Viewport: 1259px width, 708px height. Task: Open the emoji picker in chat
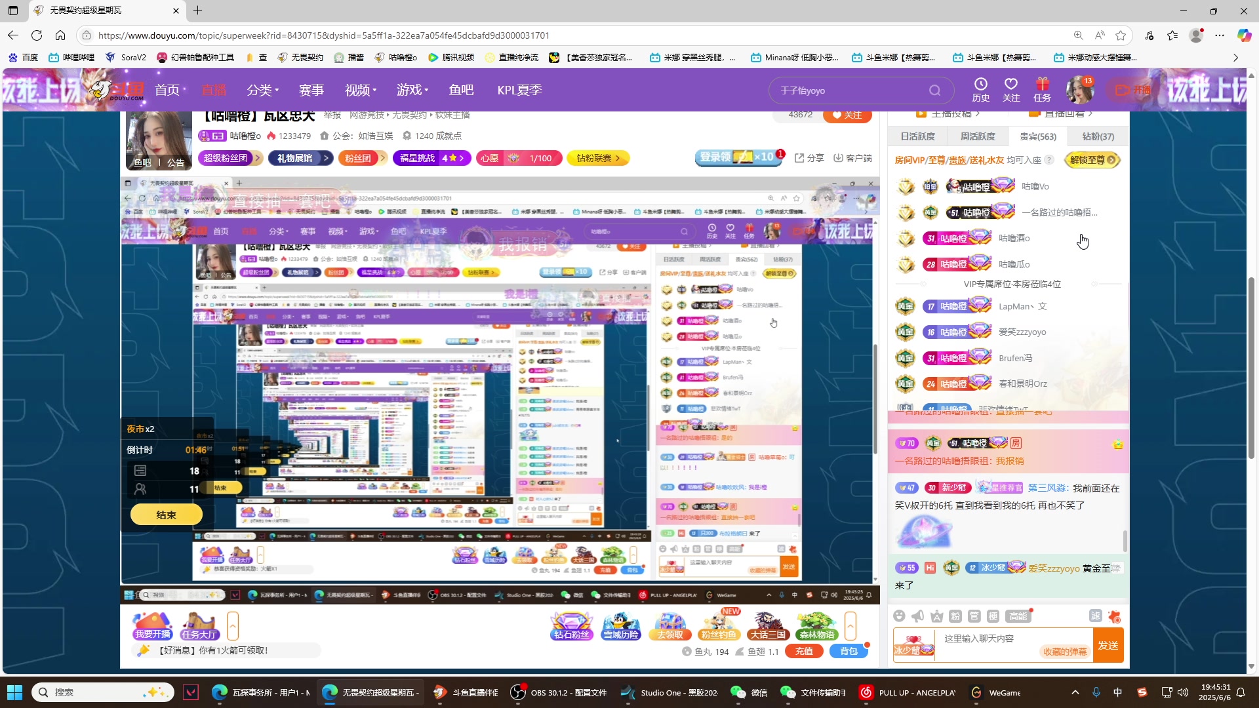pyautogui.click(x=899, y=616)
